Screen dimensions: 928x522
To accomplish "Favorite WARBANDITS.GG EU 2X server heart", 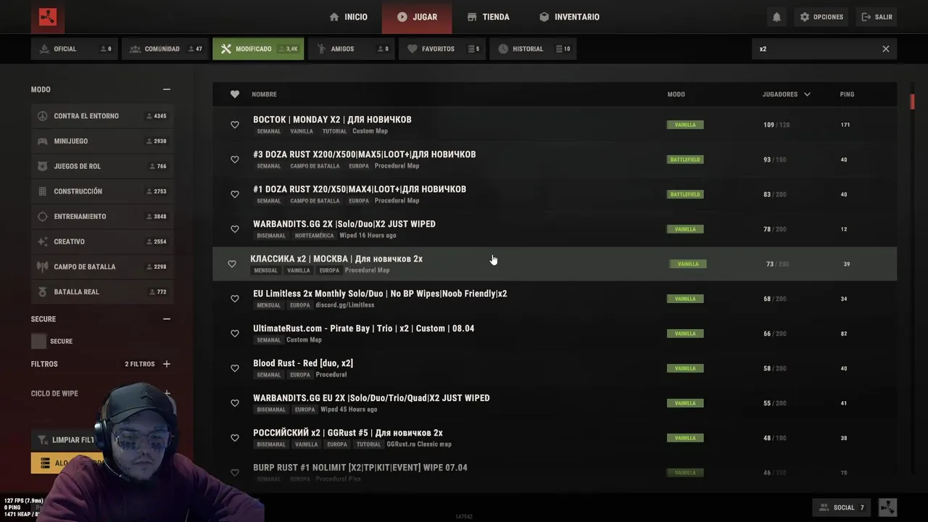I will tap(235, 403).
